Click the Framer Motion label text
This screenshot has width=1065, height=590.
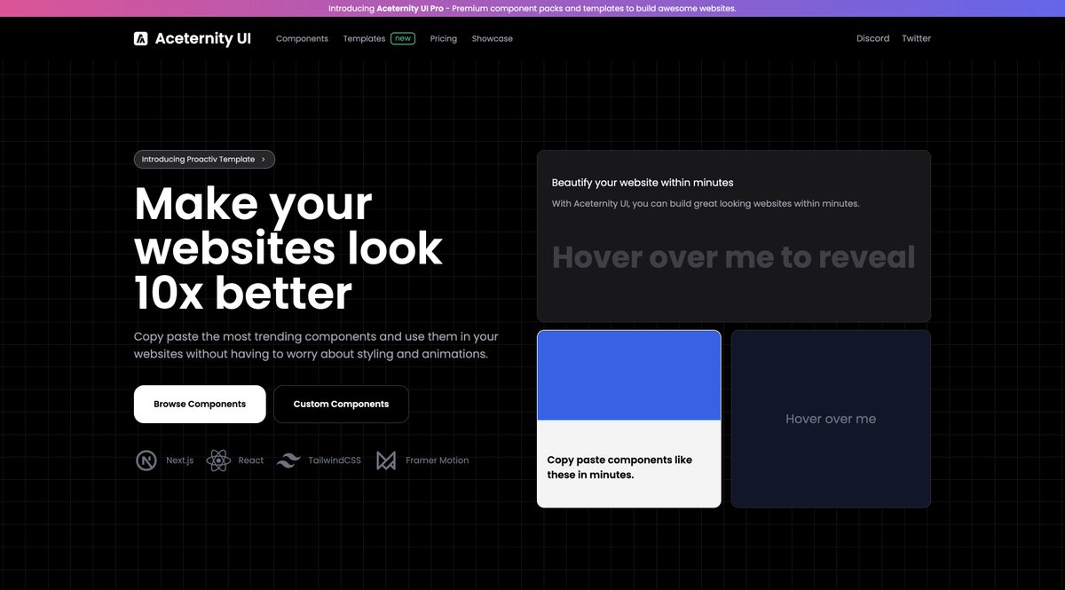438,460
